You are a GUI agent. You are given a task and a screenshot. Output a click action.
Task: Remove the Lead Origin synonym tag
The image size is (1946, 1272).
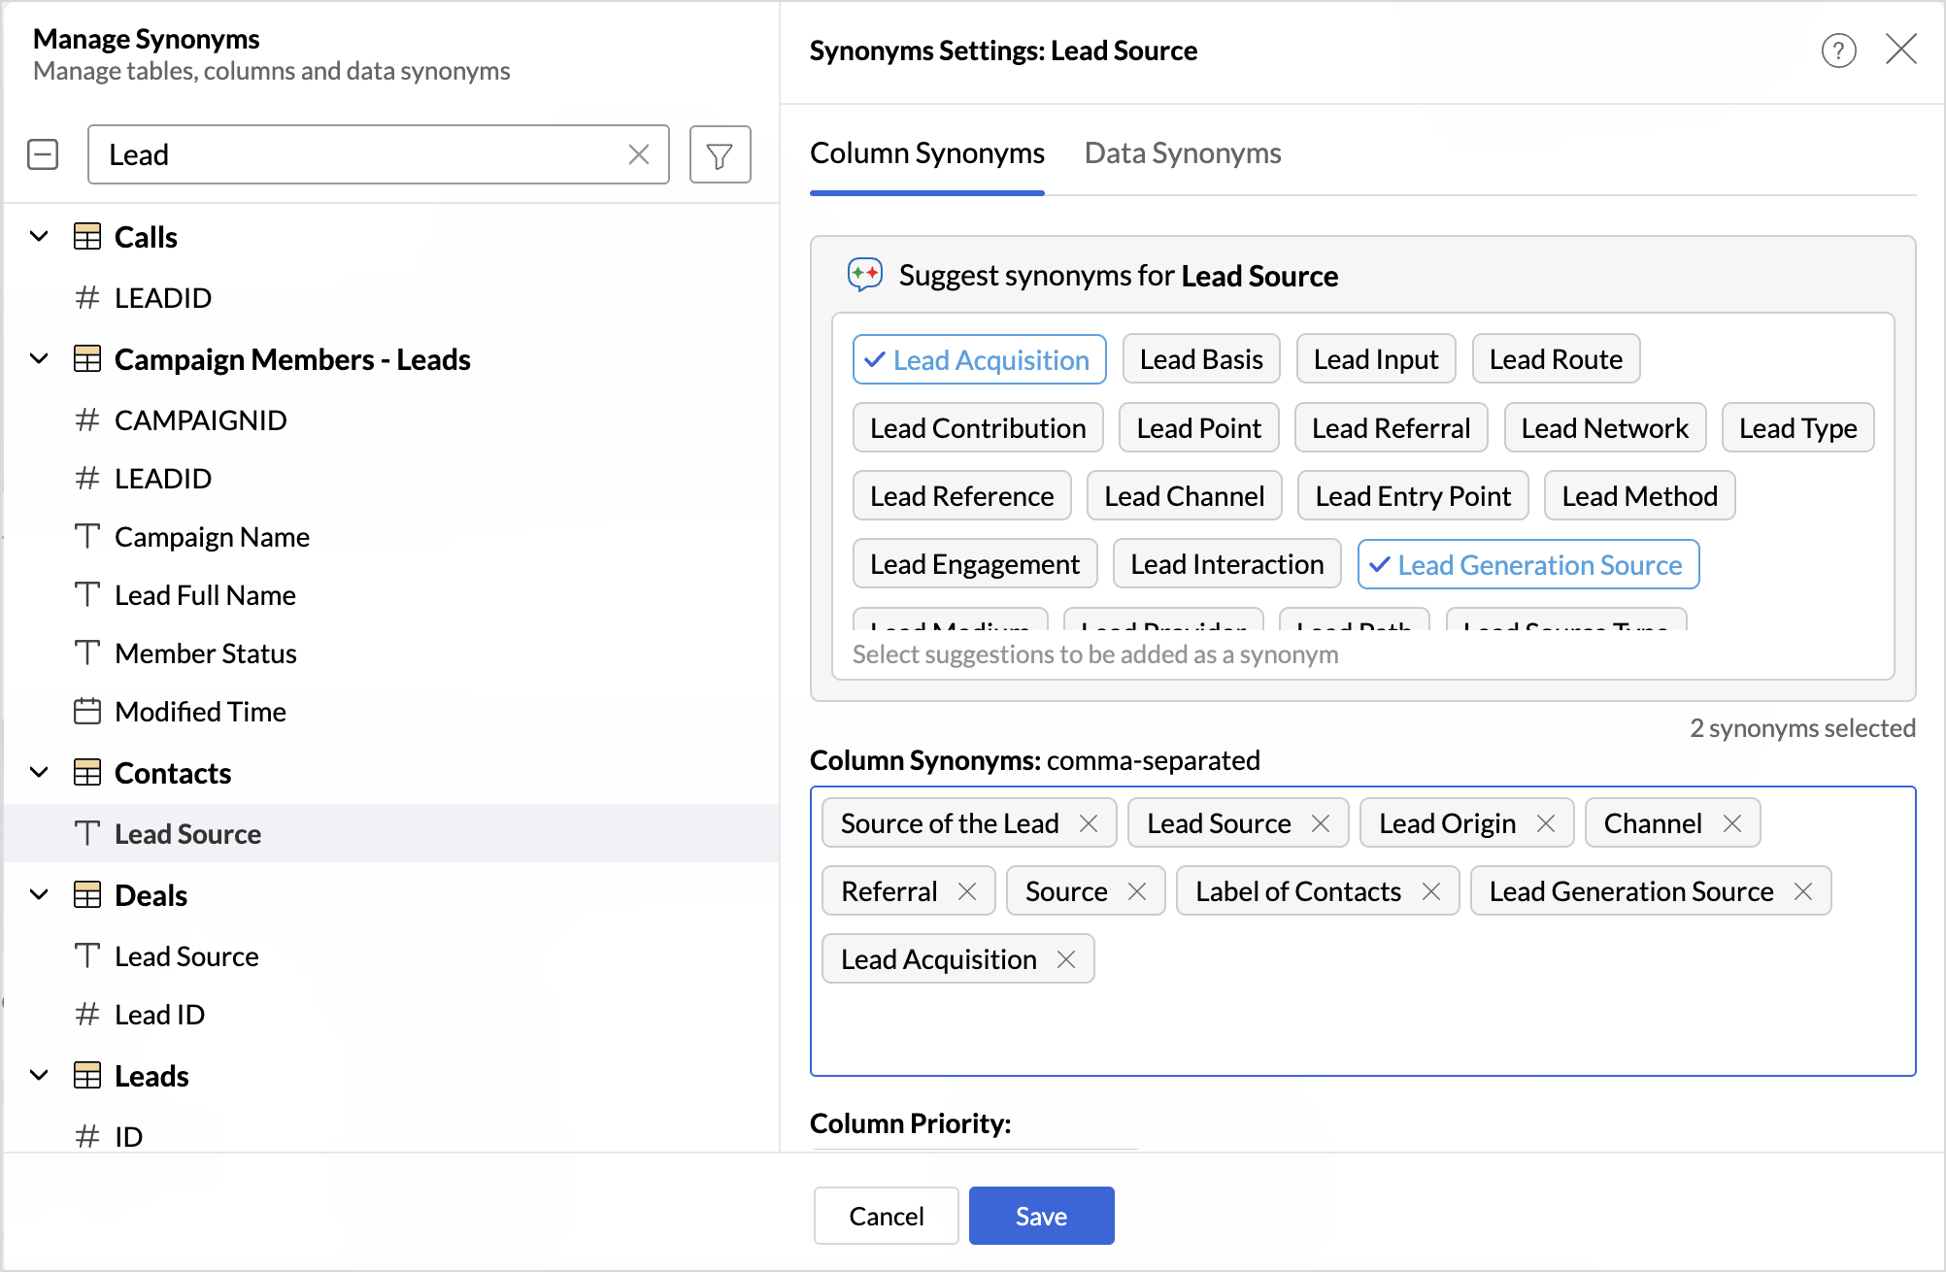tap(1546, 823)
